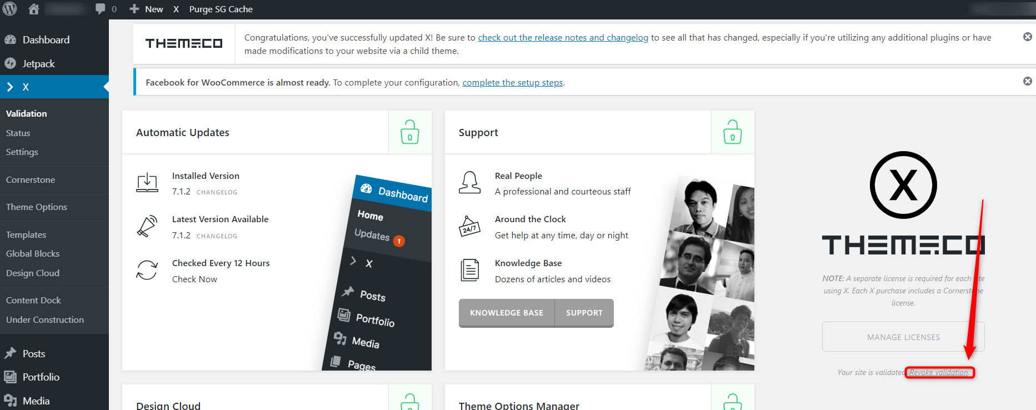1036x410 pixels.
Task: Purge SG Cache from admin bar
Action: [x=221, y=9]
